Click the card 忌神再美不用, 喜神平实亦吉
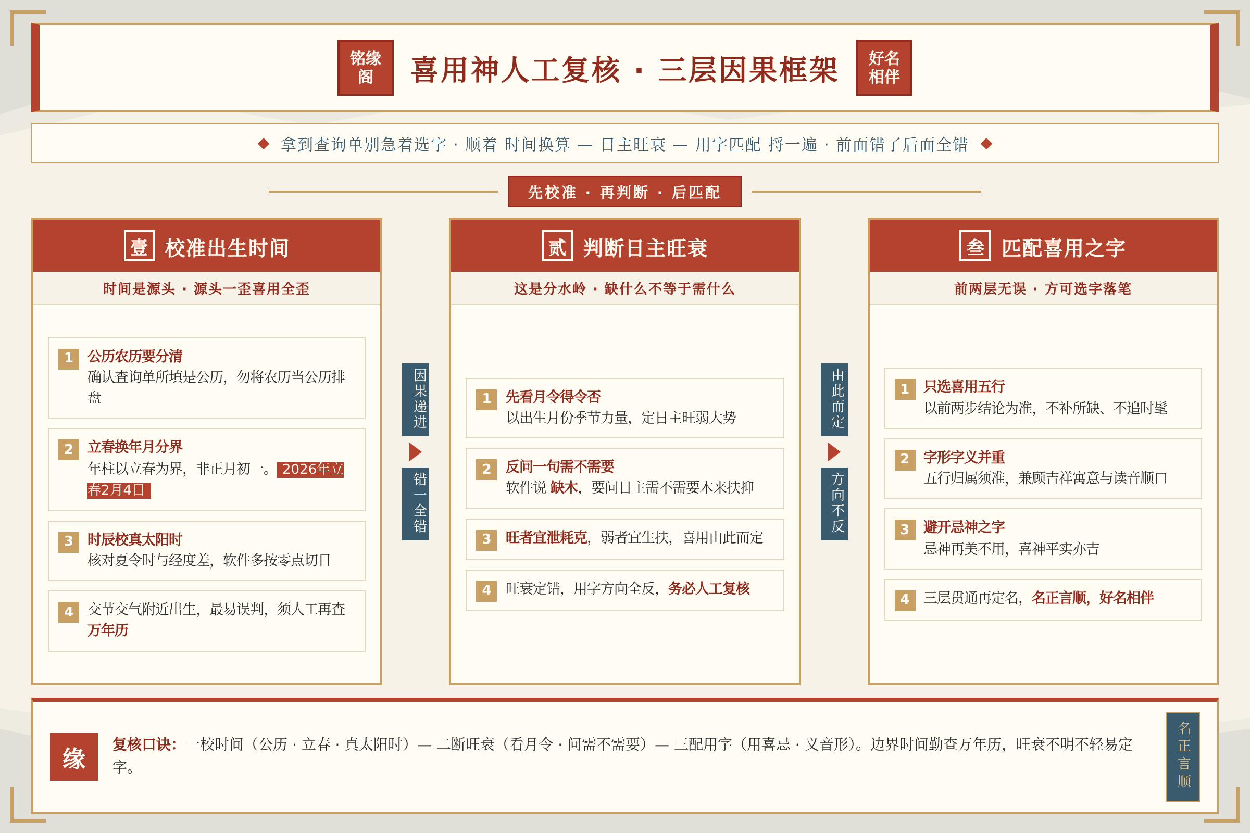Screen dimensions: 1250x833 click(1043, 539)
